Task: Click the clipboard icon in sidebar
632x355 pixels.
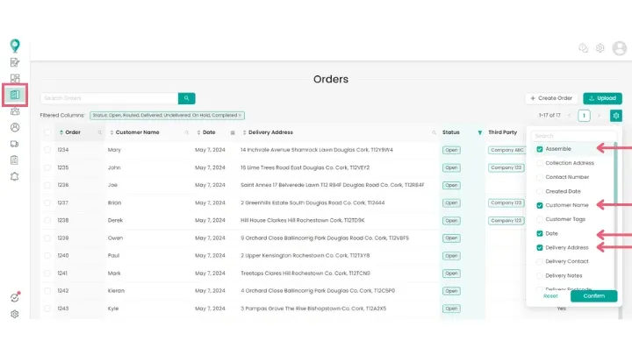Action: (x=15, y=160)
